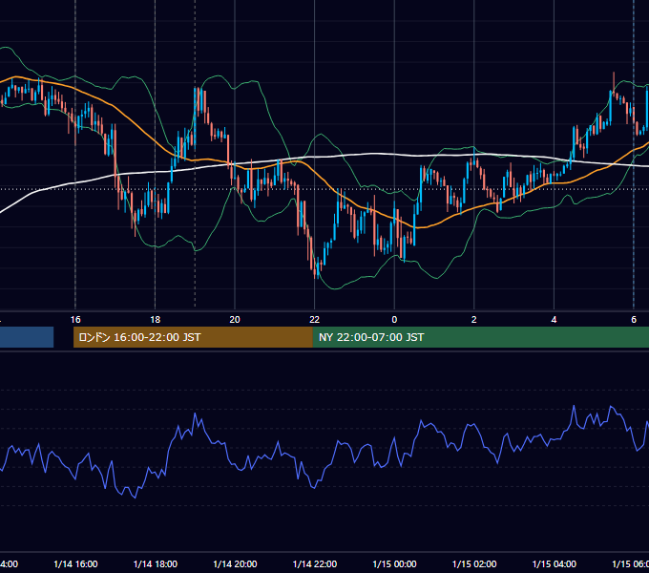Click the London 16:00-22:00 JST session bar
649x573 pixels.
193,337
